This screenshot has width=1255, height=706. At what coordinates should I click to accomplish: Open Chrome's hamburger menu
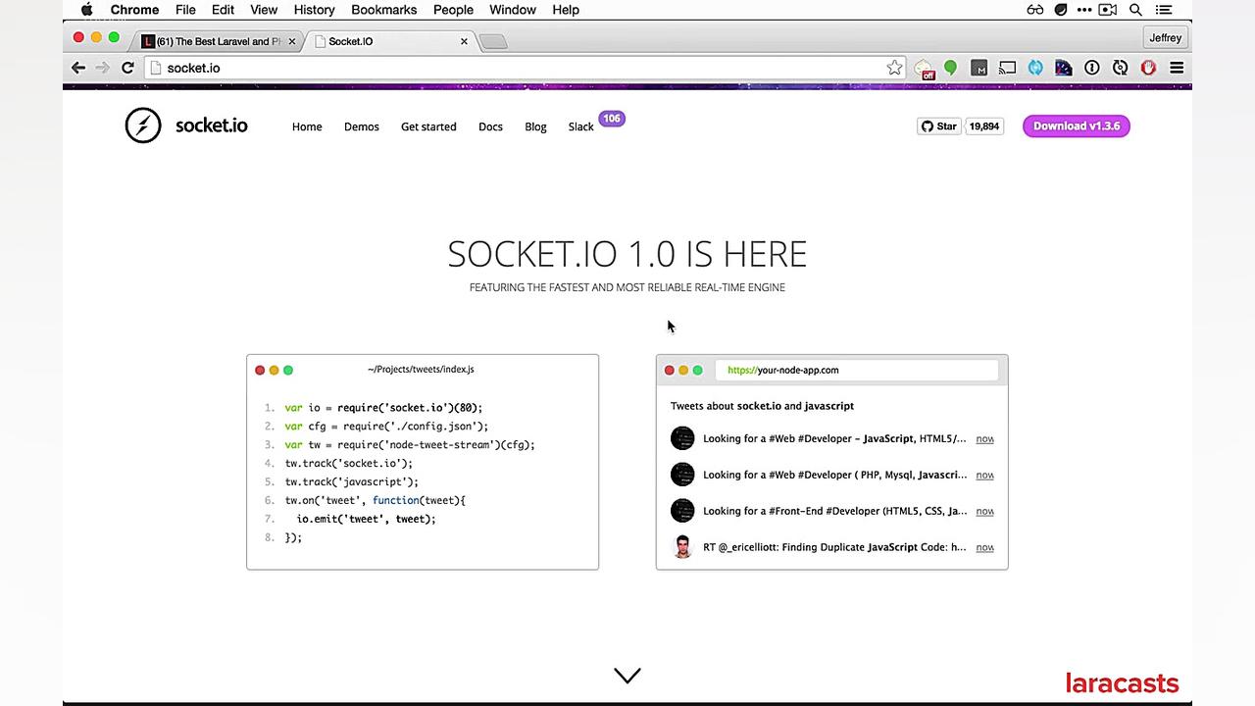click(1177, 68)
